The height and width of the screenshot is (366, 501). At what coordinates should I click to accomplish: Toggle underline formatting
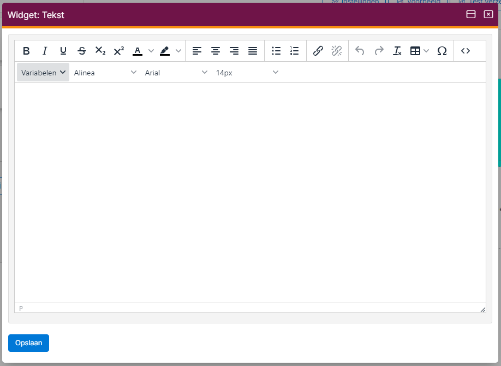(63, 51)
